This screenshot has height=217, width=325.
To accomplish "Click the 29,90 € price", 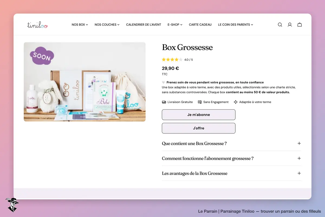I will [170, 68].
